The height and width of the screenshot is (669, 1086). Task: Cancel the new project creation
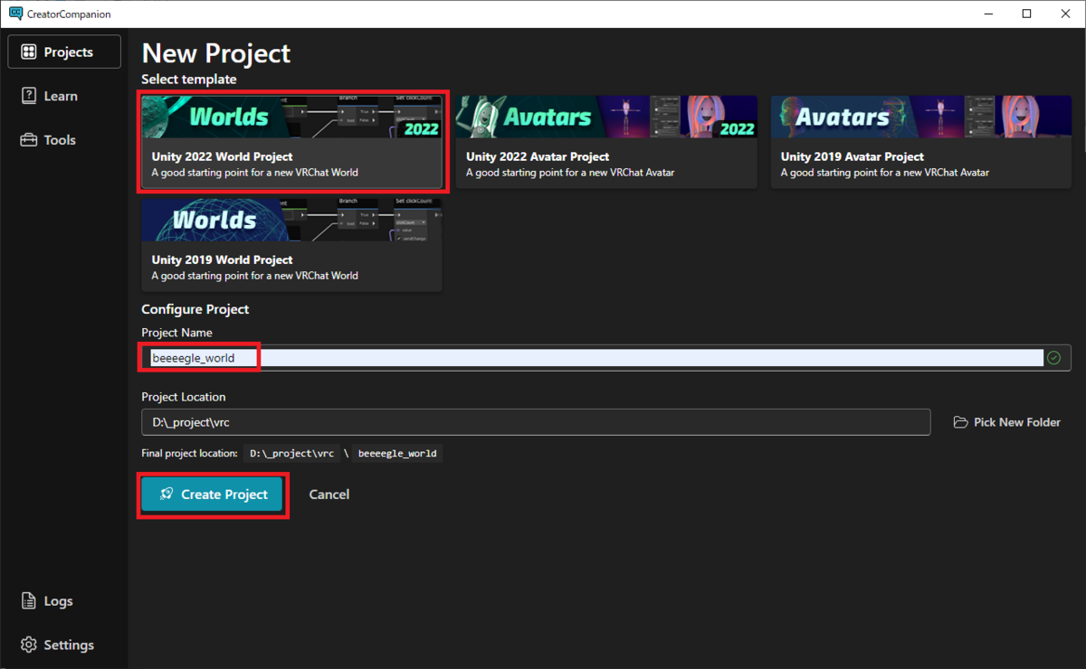click(x=329, y=495)
